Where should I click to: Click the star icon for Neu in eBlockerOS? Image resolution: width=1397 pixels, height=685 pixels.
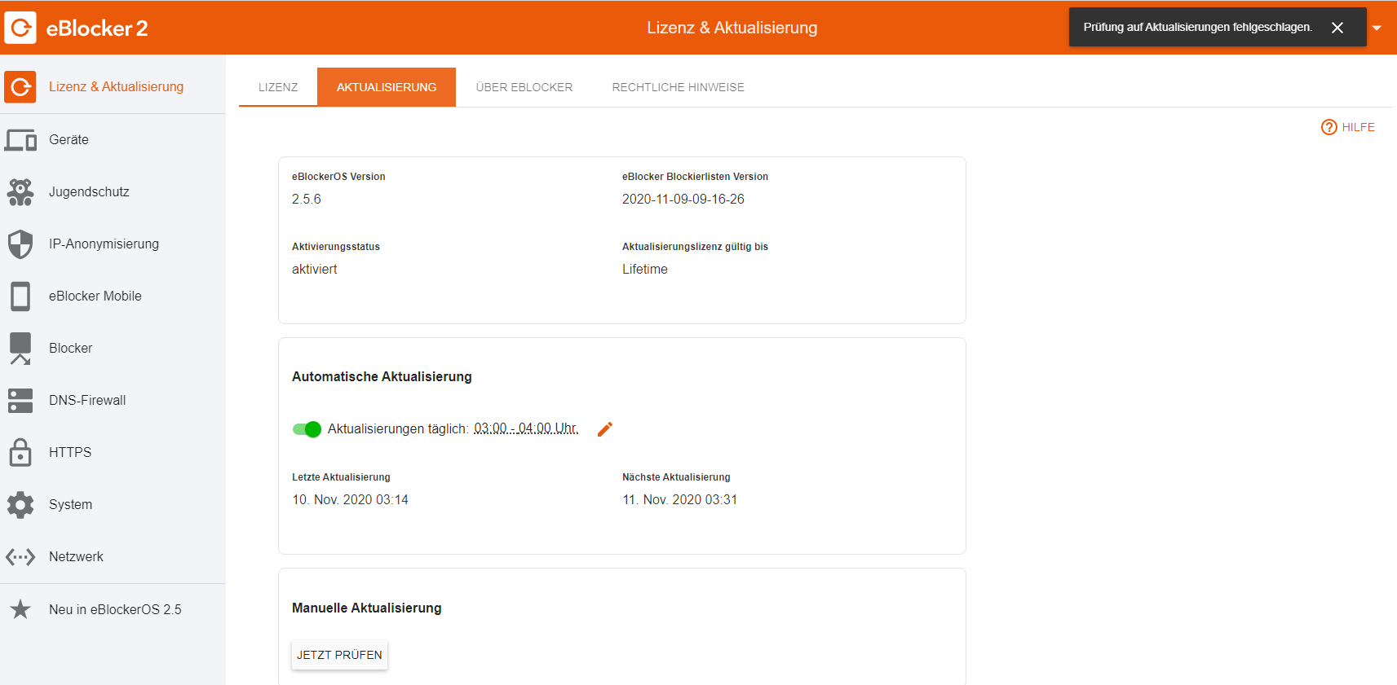20,609
